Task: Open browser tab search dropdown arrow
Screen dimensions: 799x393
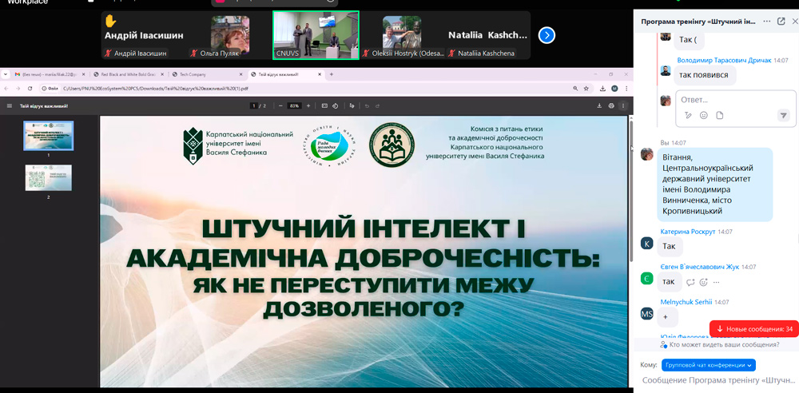Action: (5, 74)
